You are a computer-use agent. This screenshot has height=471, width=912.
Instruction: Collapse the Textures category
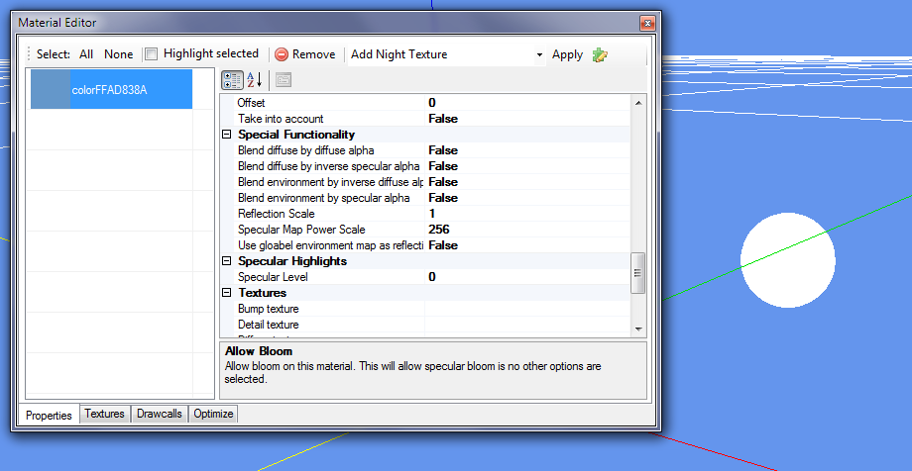coord(227,293)
